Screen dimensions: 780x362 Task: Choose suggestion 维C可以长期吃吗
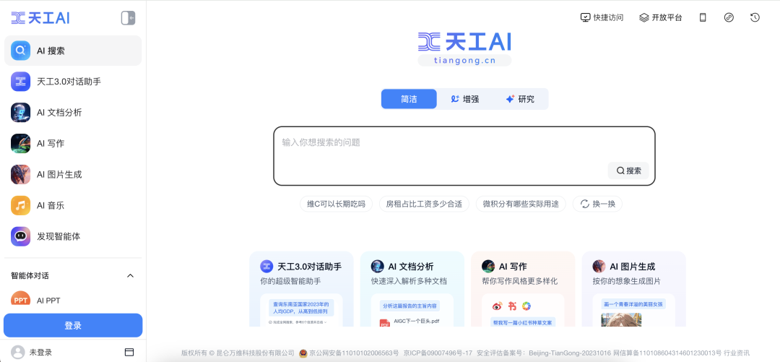pos(337,204)
